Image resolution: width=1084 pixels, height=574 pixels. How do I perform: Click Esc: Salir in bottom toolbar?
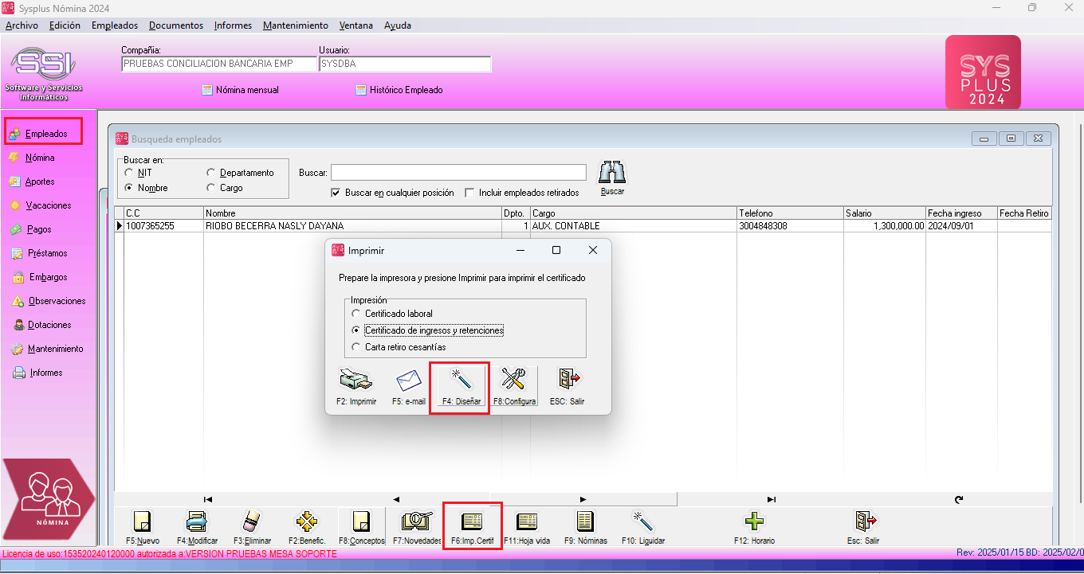point(864,527)
